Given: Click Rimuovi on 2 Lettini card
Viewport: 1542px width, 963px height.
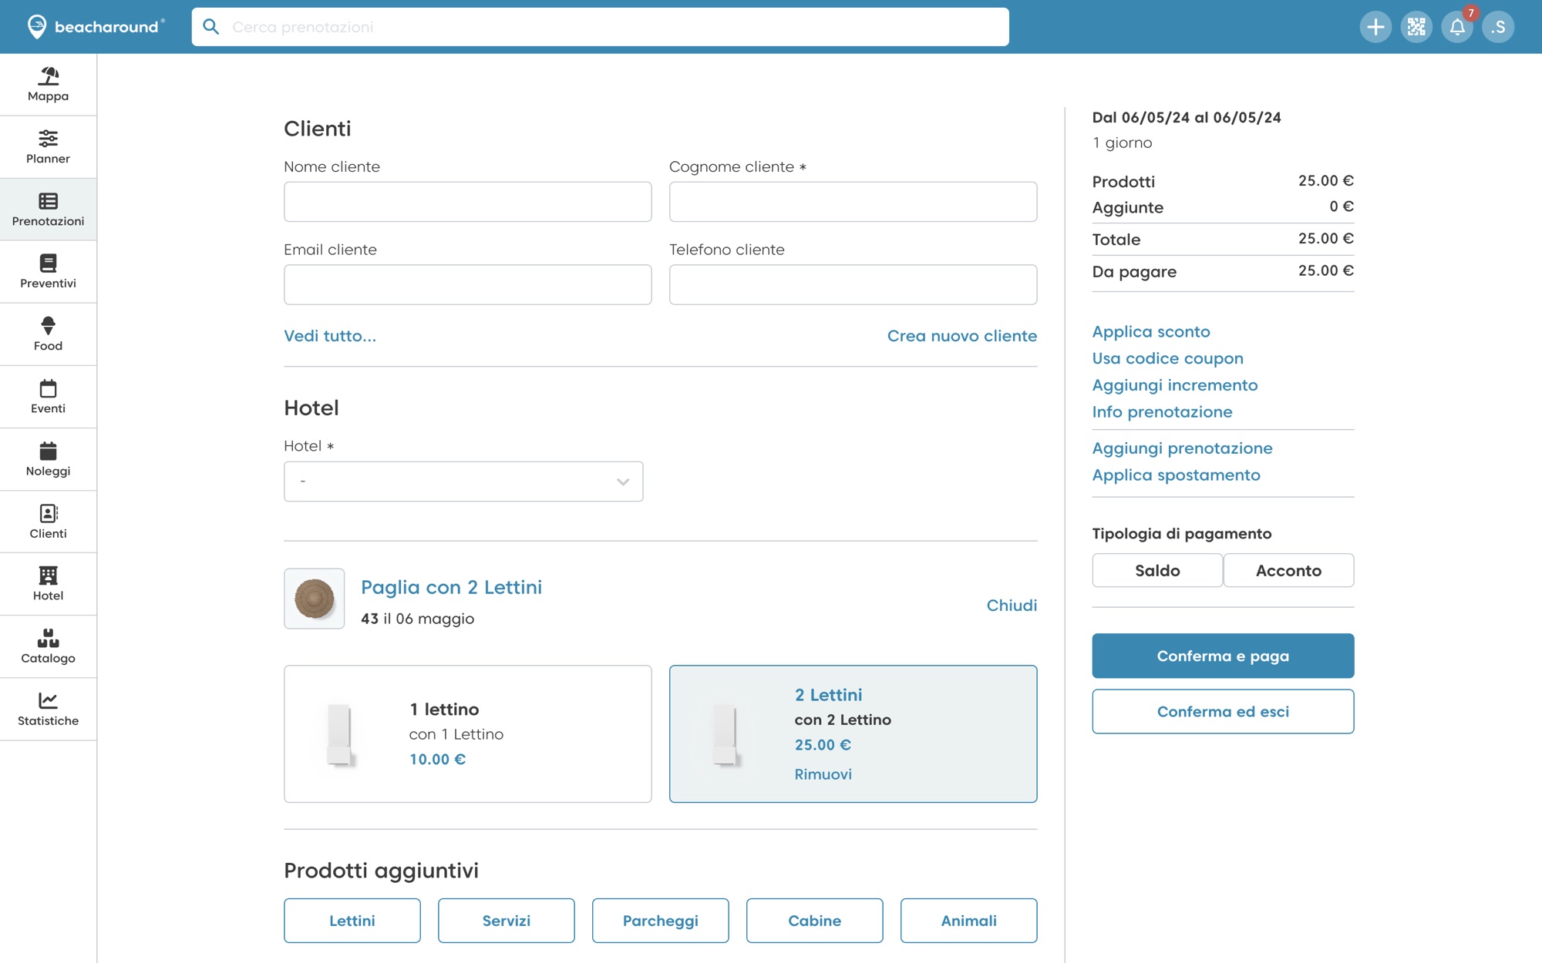Looking at the screenshot, I should pyautogui.click(x=823, y=774).
